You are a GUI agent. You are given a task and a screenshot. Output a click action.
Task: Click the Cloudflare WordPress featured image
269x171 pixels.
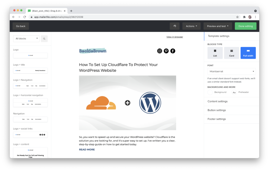127,103
